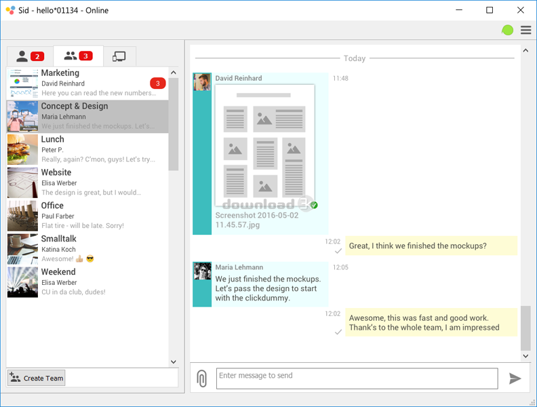The width and height of the screenshot is (537, 407).
Task: Click the Weekend concert thumbnail image
Action: coord(22,282)
